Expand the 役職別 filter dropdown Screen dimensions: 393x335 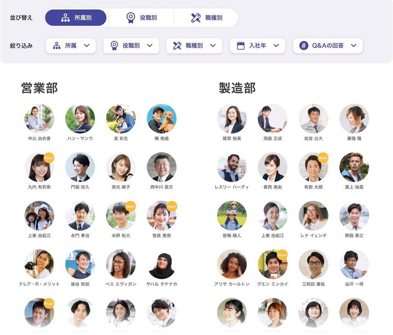[x=131, y=46]
